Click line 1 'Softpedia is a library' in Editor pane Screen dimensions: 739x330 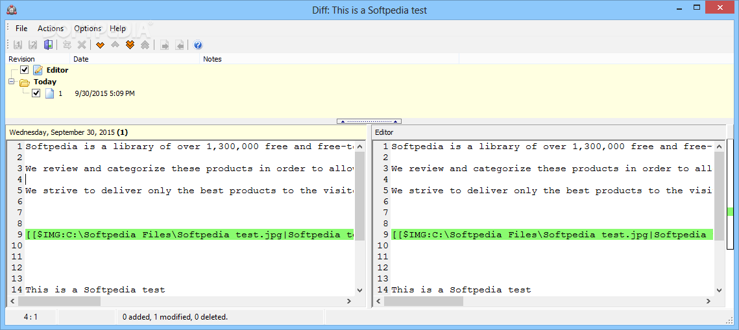tap(551, 147)
